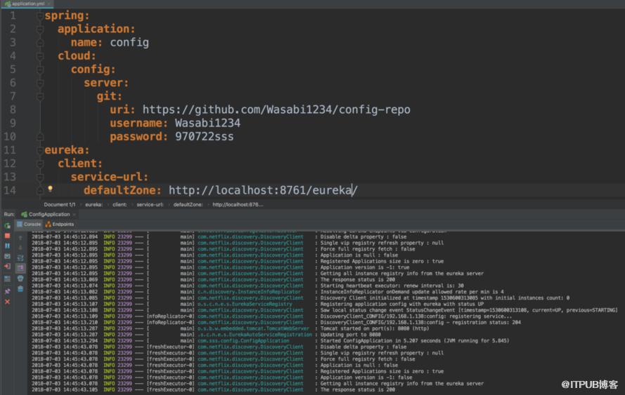Open the Console tab
Viewport: 625px width, 395px height.
29,225
